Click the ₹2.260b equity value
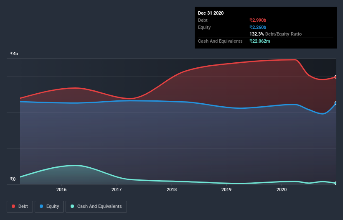 [x=258, y=27]
